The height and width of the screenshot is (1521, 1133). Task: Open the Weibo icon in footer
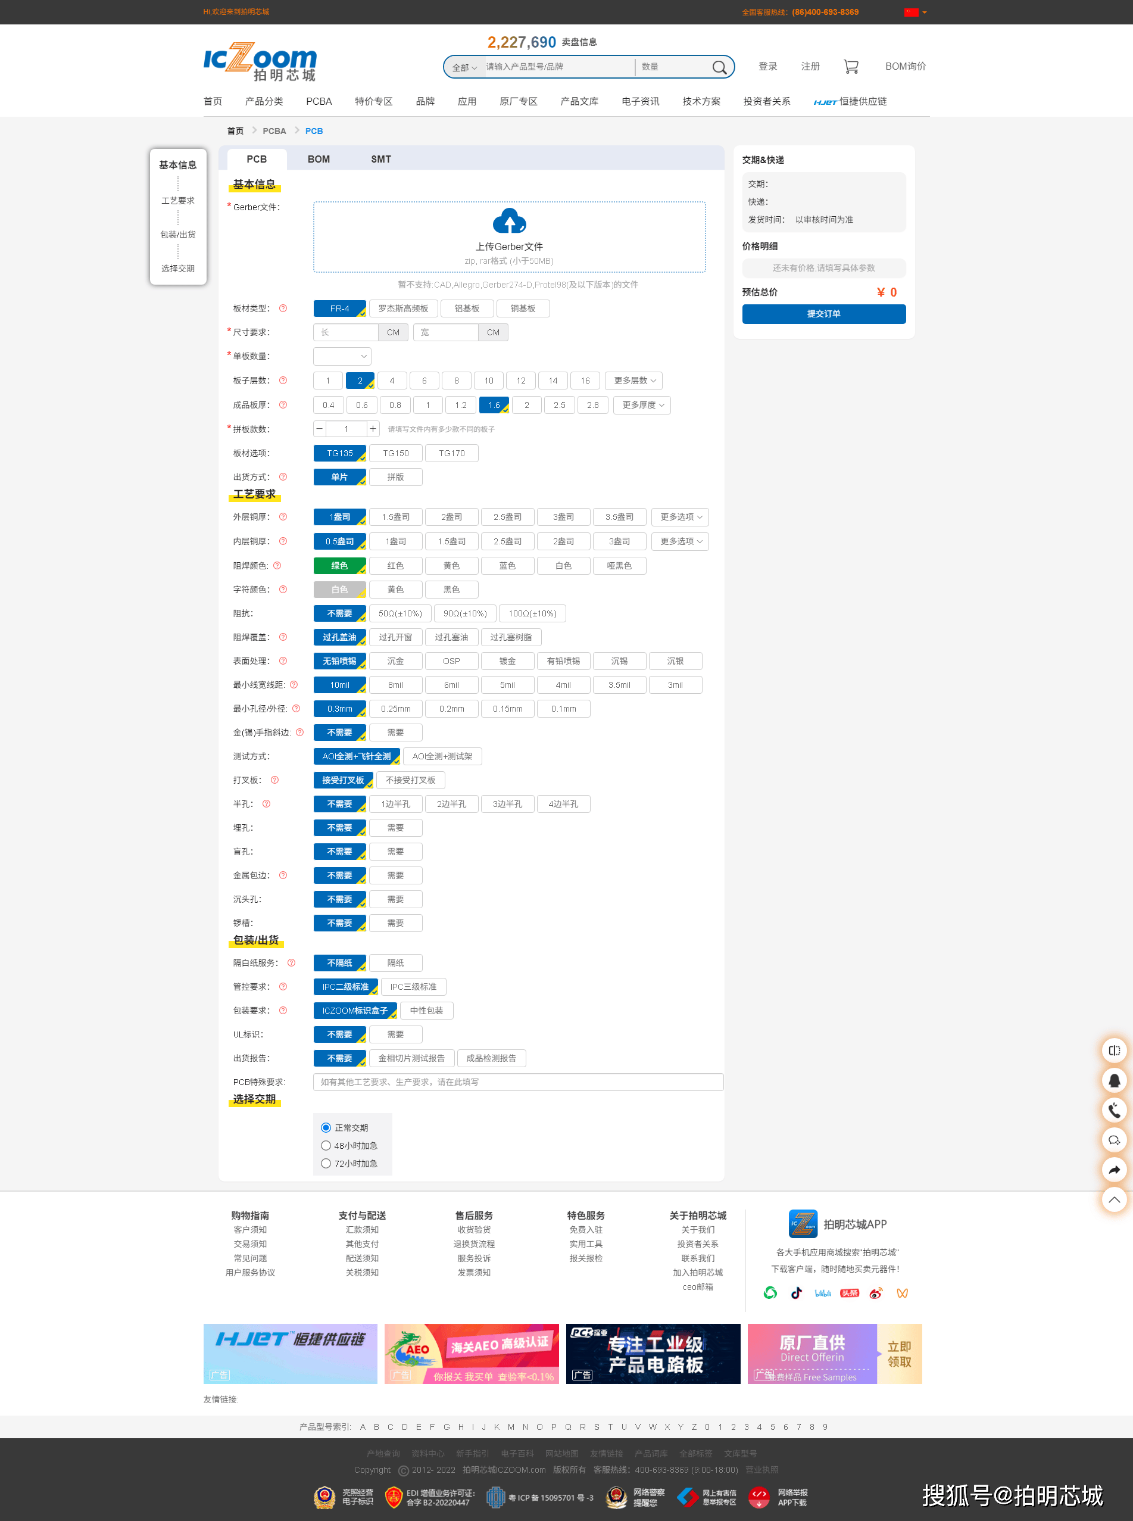click(x=876, y=1294)
